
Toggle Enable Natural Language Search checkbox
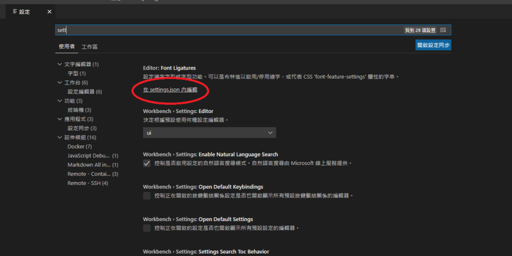[x=147, y=163]
